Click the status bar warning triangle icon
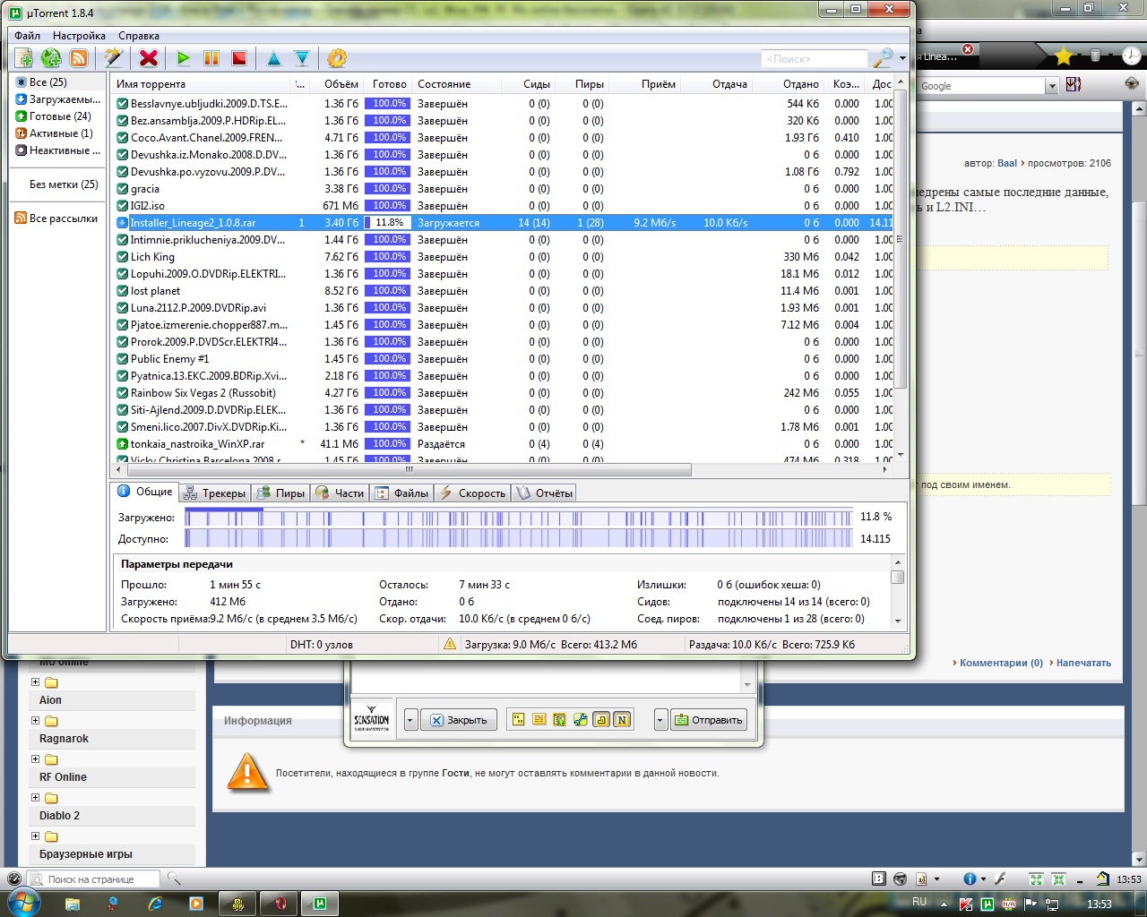Image resolution: width=1147 pixels, height=917 pixels. 450,644
